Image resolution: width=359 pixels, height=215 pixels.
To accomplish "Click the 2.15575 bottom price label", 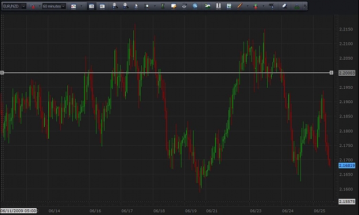I will pyautogui.click(x=347, y=201).
